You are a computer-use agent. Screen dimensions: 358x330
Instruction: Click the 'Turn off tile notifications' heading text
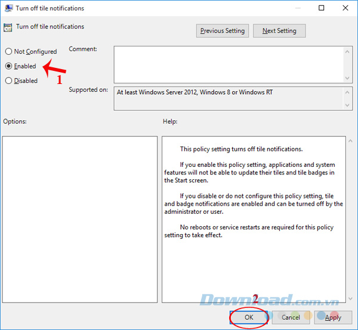[50, 27]
